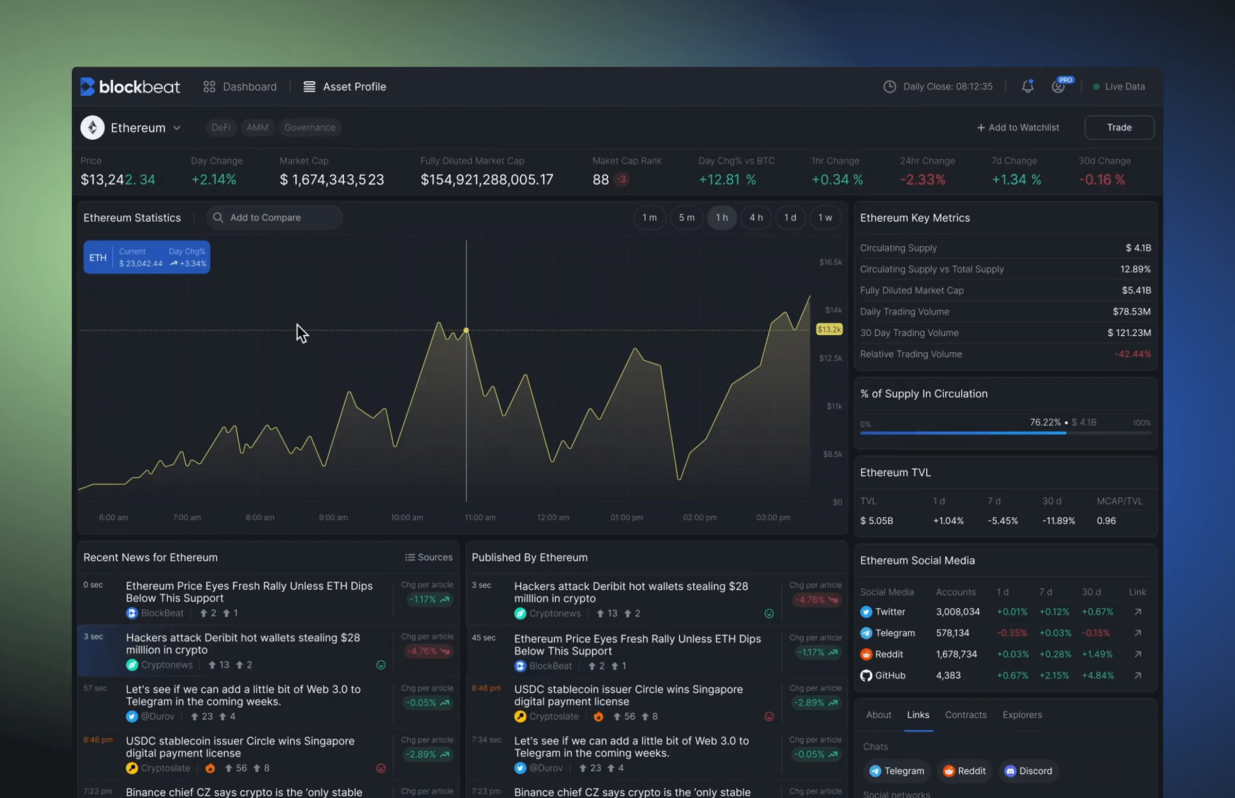
Task: Click the Daily Close clock icon
Action: click(x=889, y=86)
